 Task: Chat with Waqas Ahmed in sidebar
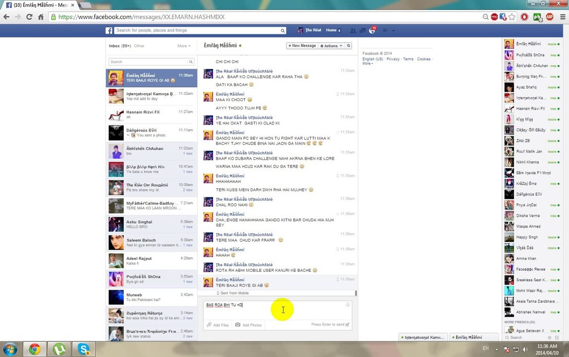coord(532,227)
